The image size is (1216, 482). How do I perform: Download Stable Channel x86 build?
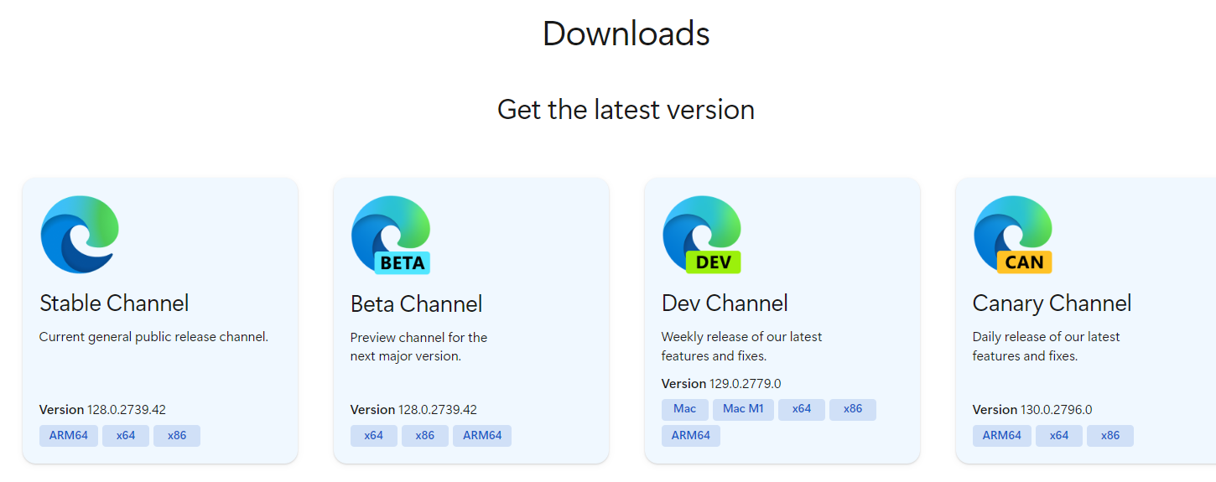click(x=177, y=436)
